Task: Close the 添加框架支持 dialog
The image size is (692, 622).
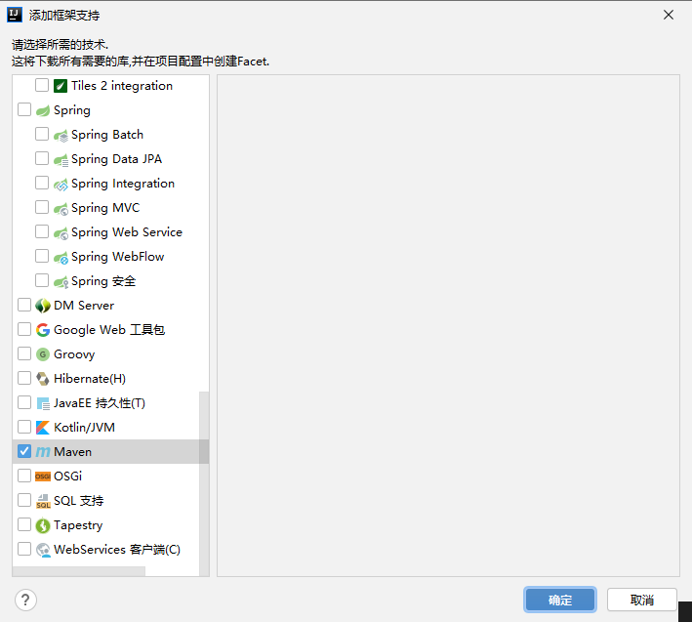Action: pyautogui.click(x=669, y=15)
